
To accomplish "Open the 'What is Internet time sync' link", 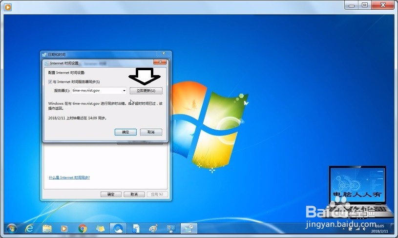I will [69, 178].
